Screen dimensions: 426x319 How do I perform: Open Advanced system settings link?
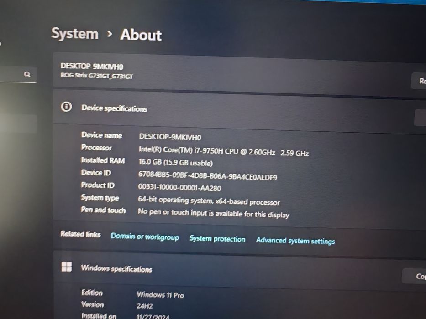point(295,241)
